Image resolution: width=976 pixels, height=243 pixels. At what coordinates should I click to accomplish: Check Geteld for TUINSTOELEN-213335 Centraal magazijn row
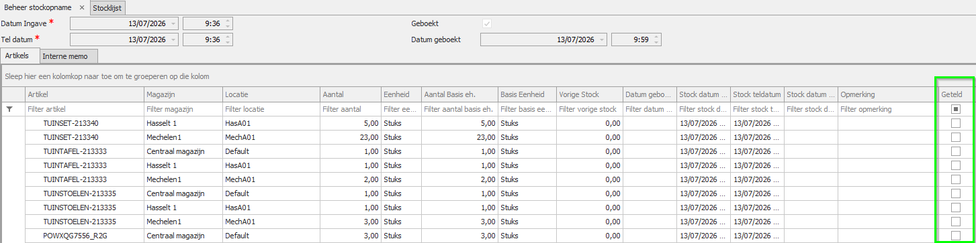[955, 193]
